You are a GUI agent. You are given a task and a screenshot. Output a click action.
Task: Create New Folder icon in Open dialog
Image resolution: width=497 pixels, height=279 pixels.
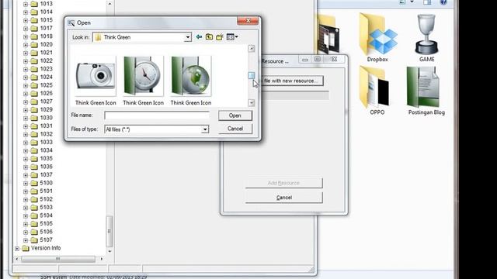pyautogui.click(x=220, y=37)
